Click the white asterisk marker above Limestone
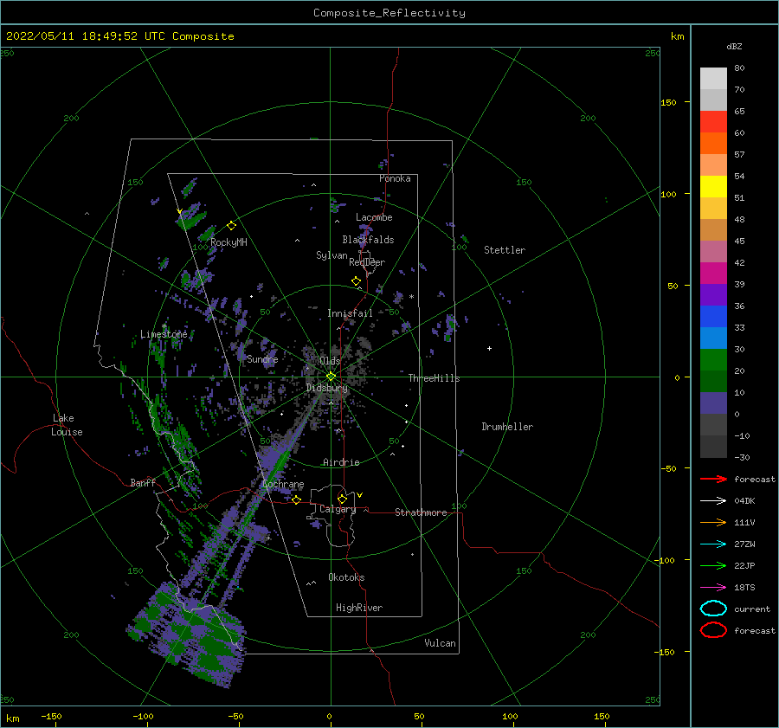 pyautogui.click(x=164, y=326)
